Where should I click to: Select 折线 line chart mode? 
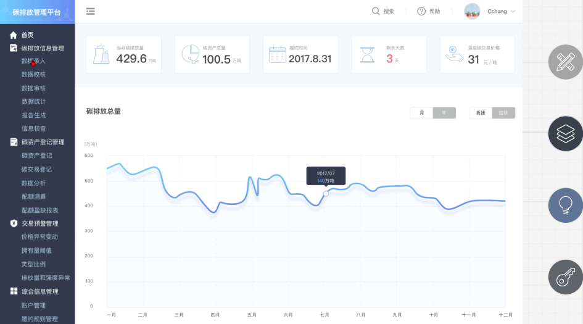click(481, 113)
